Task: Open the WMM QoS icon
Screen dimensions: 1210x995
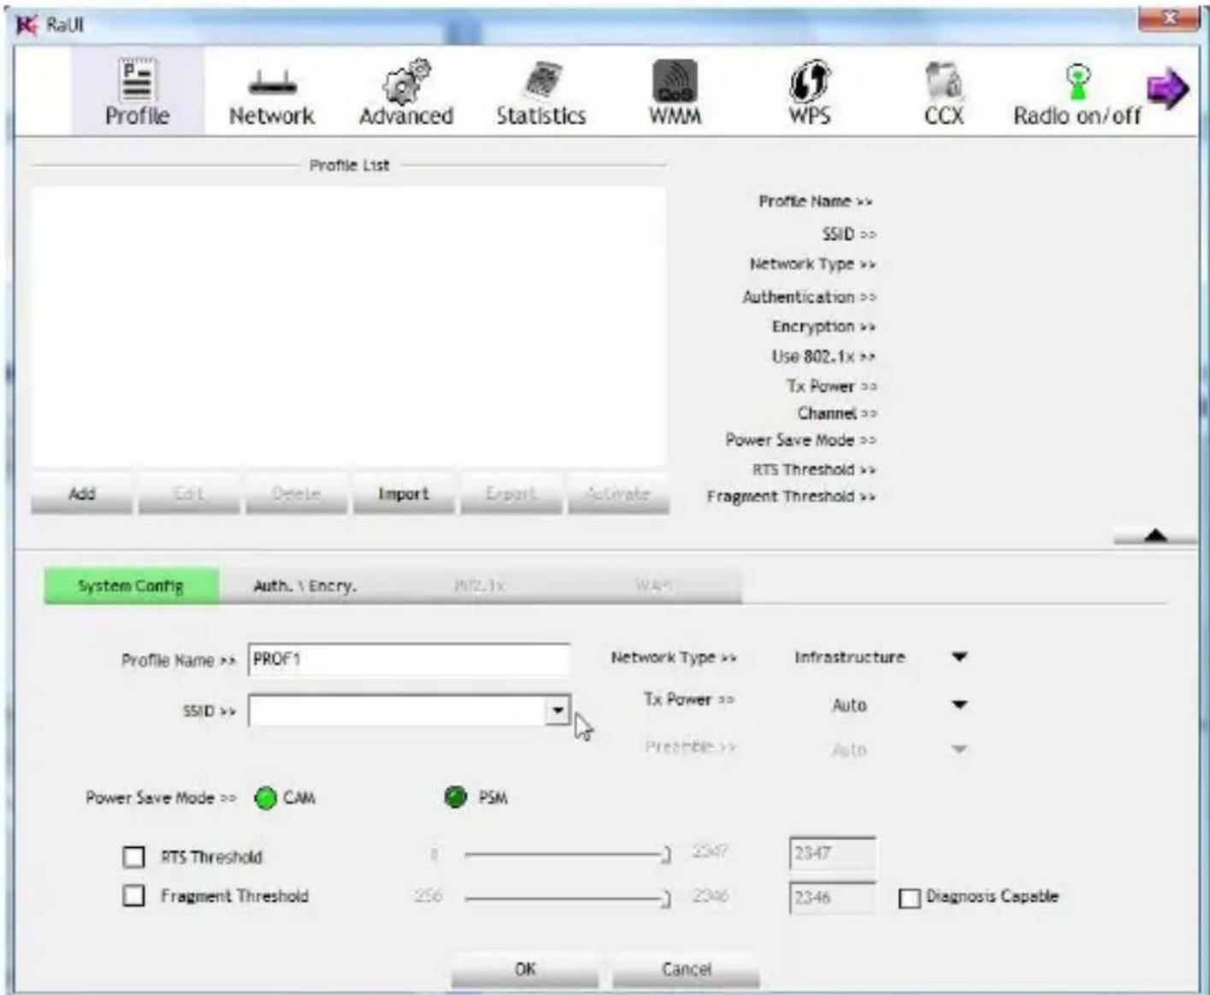Action: (x=675, y=81)
